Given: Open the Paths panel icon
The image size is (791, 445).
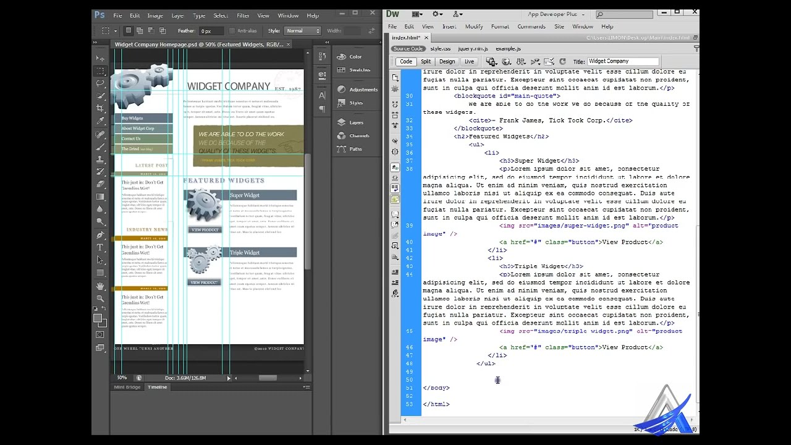Looking at the screenshot, I should point(341,149).
